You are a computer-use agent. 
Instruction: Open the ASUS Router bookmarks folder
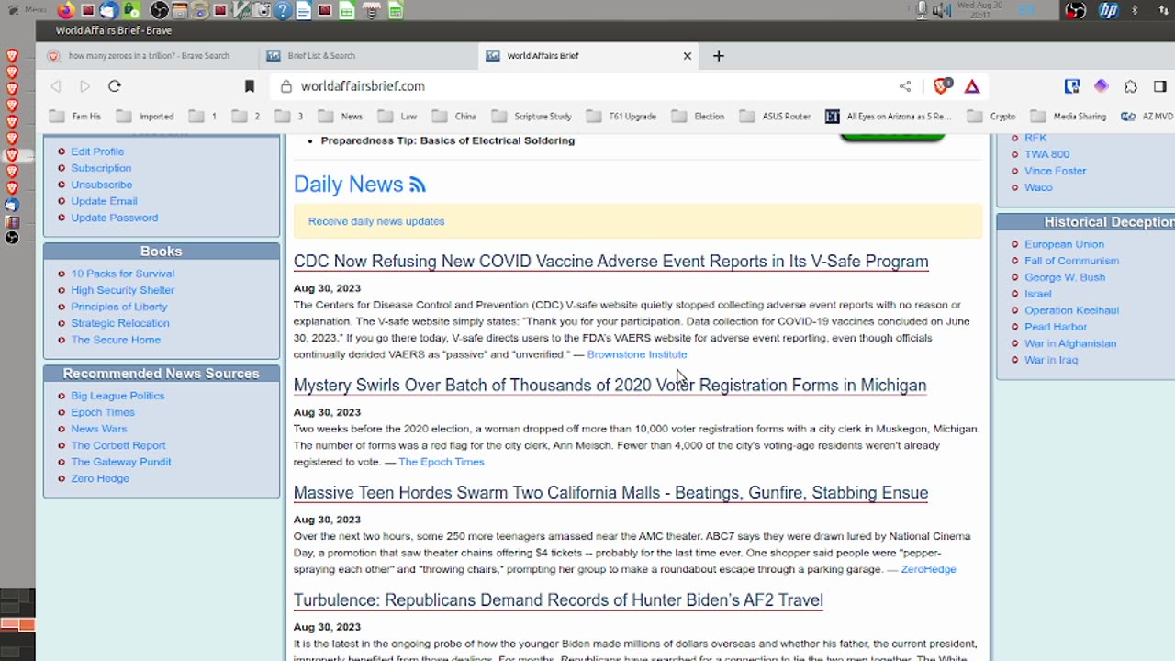pos(776,117)
